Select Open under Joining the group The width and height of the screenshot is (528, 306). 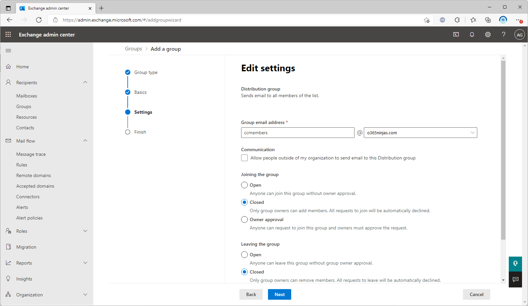point(244,185)
